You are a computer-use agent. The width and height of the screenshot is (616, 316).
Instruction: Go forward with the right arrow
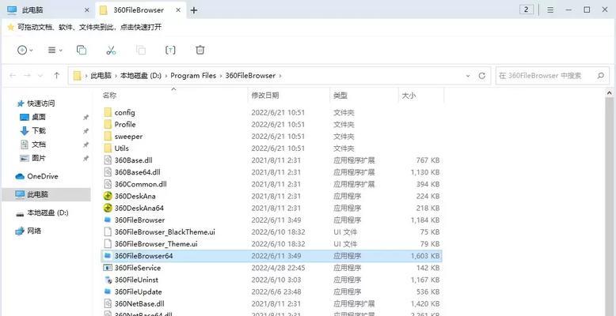tap(27, 76)
